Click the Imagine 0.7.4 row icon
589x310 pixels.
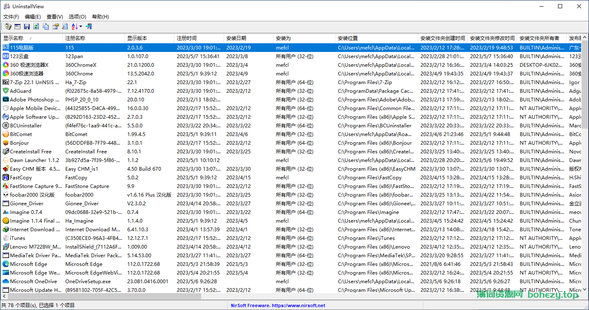(6, 212)
